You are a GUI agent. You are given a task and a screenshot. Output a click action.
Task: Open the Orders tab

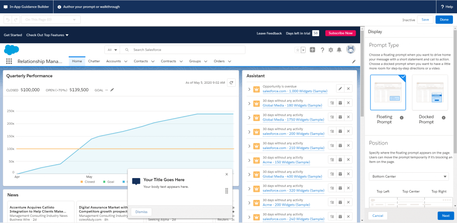[x=219, y=61]
